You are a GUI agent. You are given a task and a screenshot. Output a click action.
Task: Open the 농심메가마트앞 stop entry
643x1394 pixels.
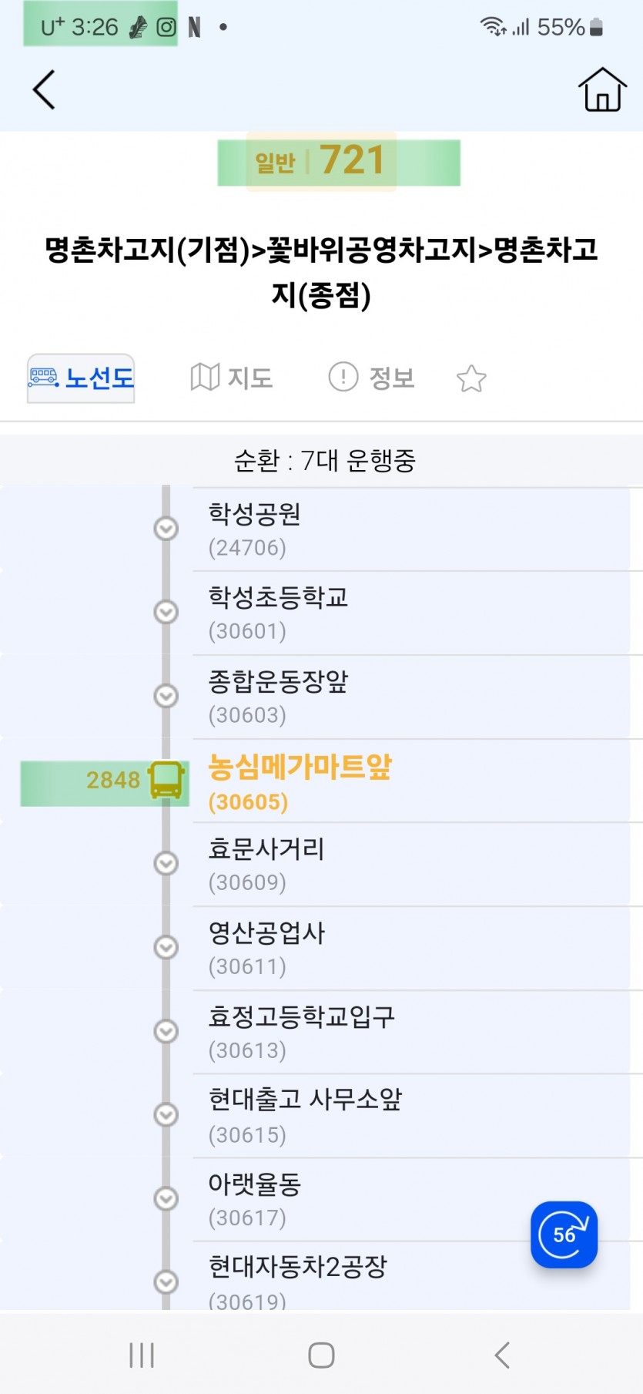[x=300, y=781]
